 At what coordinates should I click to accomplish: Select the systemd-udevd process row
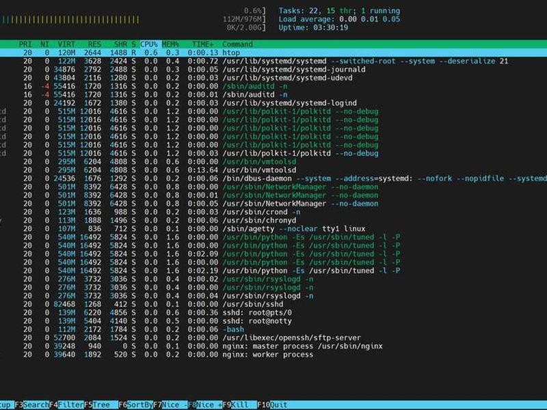pyautogui.click(x=273, y=78)
